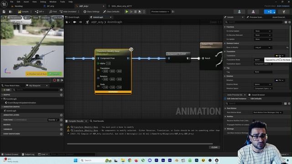Viewport: 292px width, 164px height.
Task: Switch to the NewMap tab
Action: coord(19,6)
